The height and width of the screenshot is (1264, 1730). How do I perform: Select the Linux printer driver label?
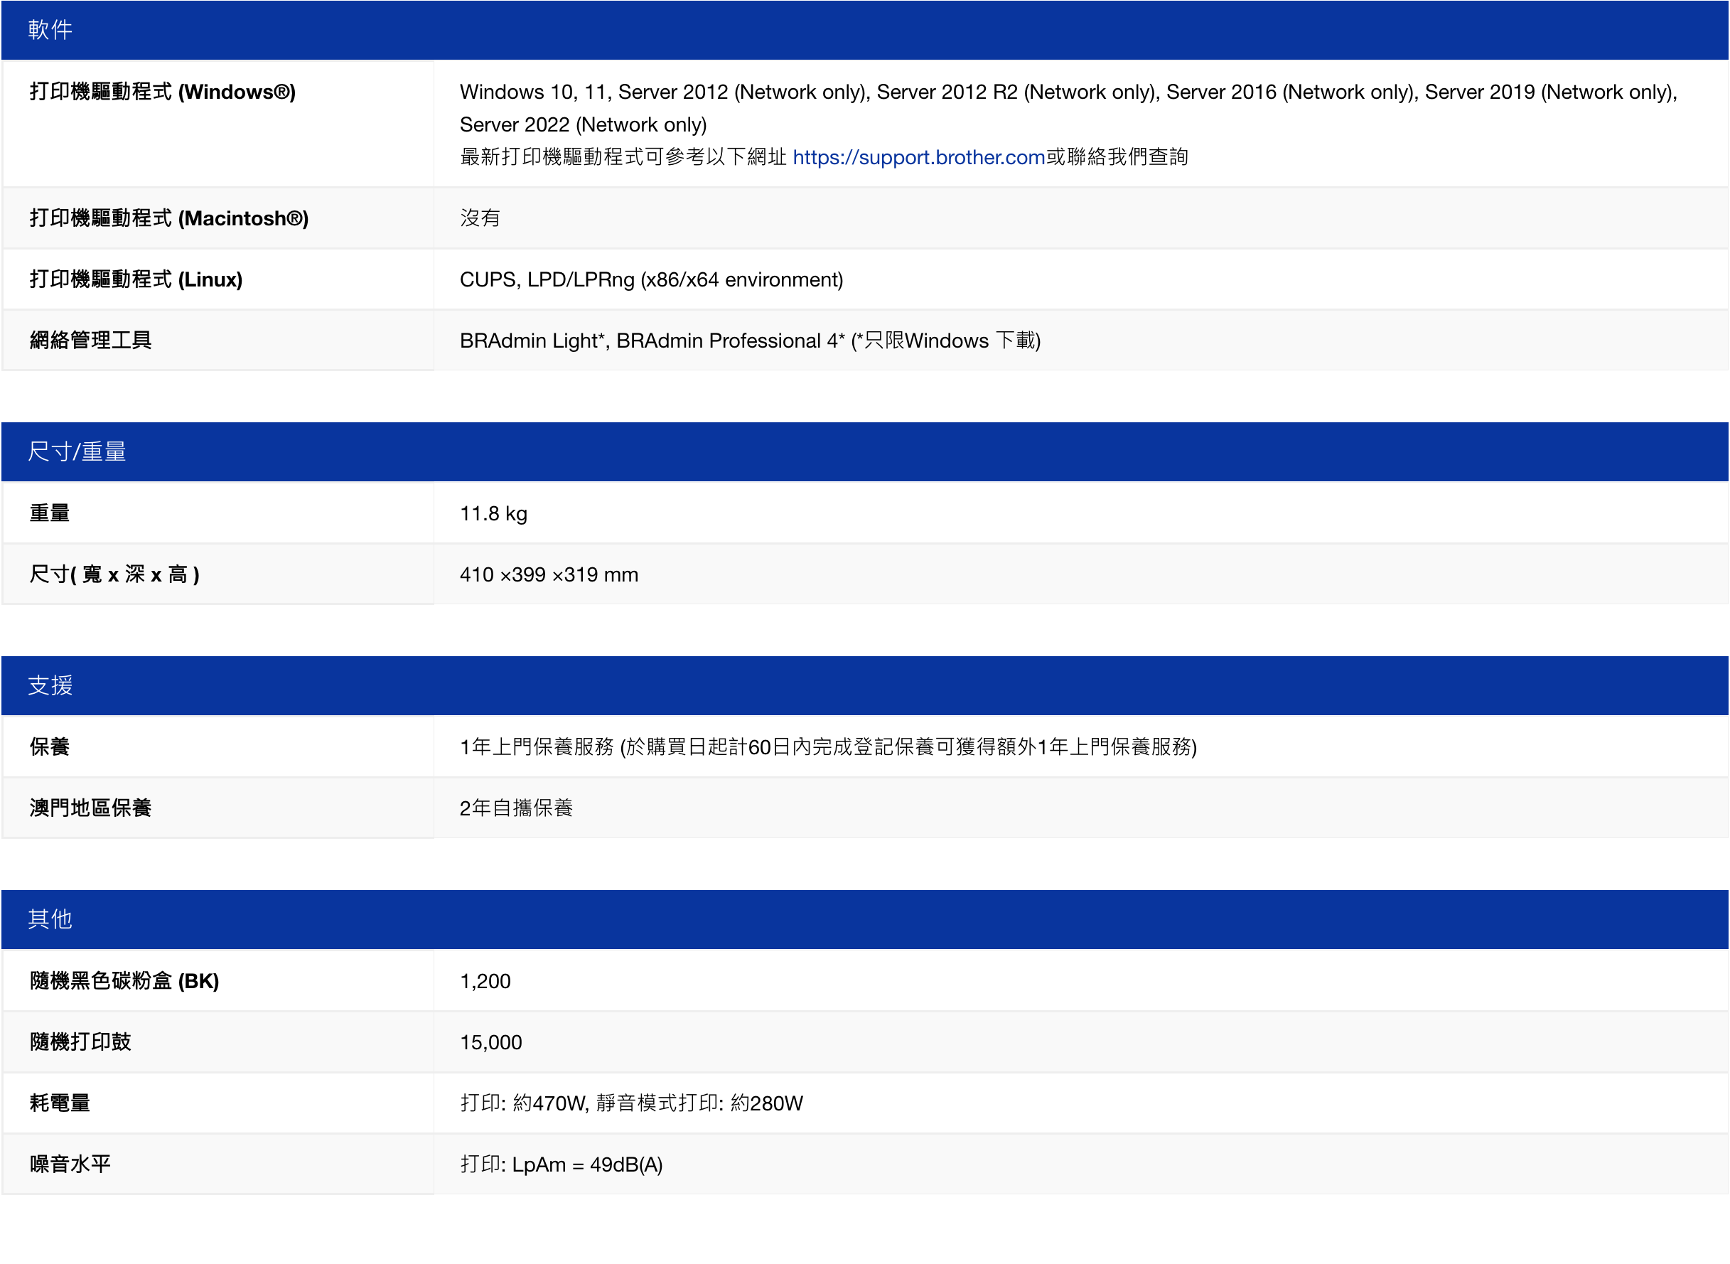(x=136, y=279)
